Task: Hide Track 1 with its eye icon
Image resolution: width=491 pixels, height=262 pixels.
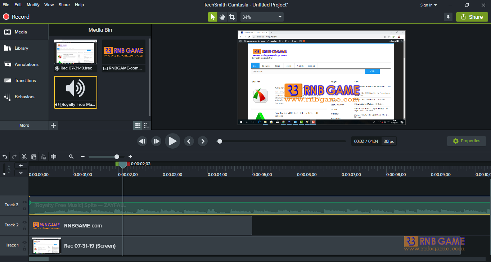Action: click(24, 243)
